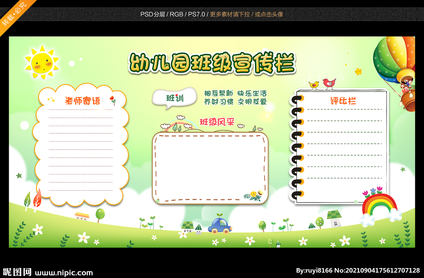The height and width of the screenshot is (278, 424).
Task: Click the orange-roofed house on the hill
Action: [x=82, y=216]
